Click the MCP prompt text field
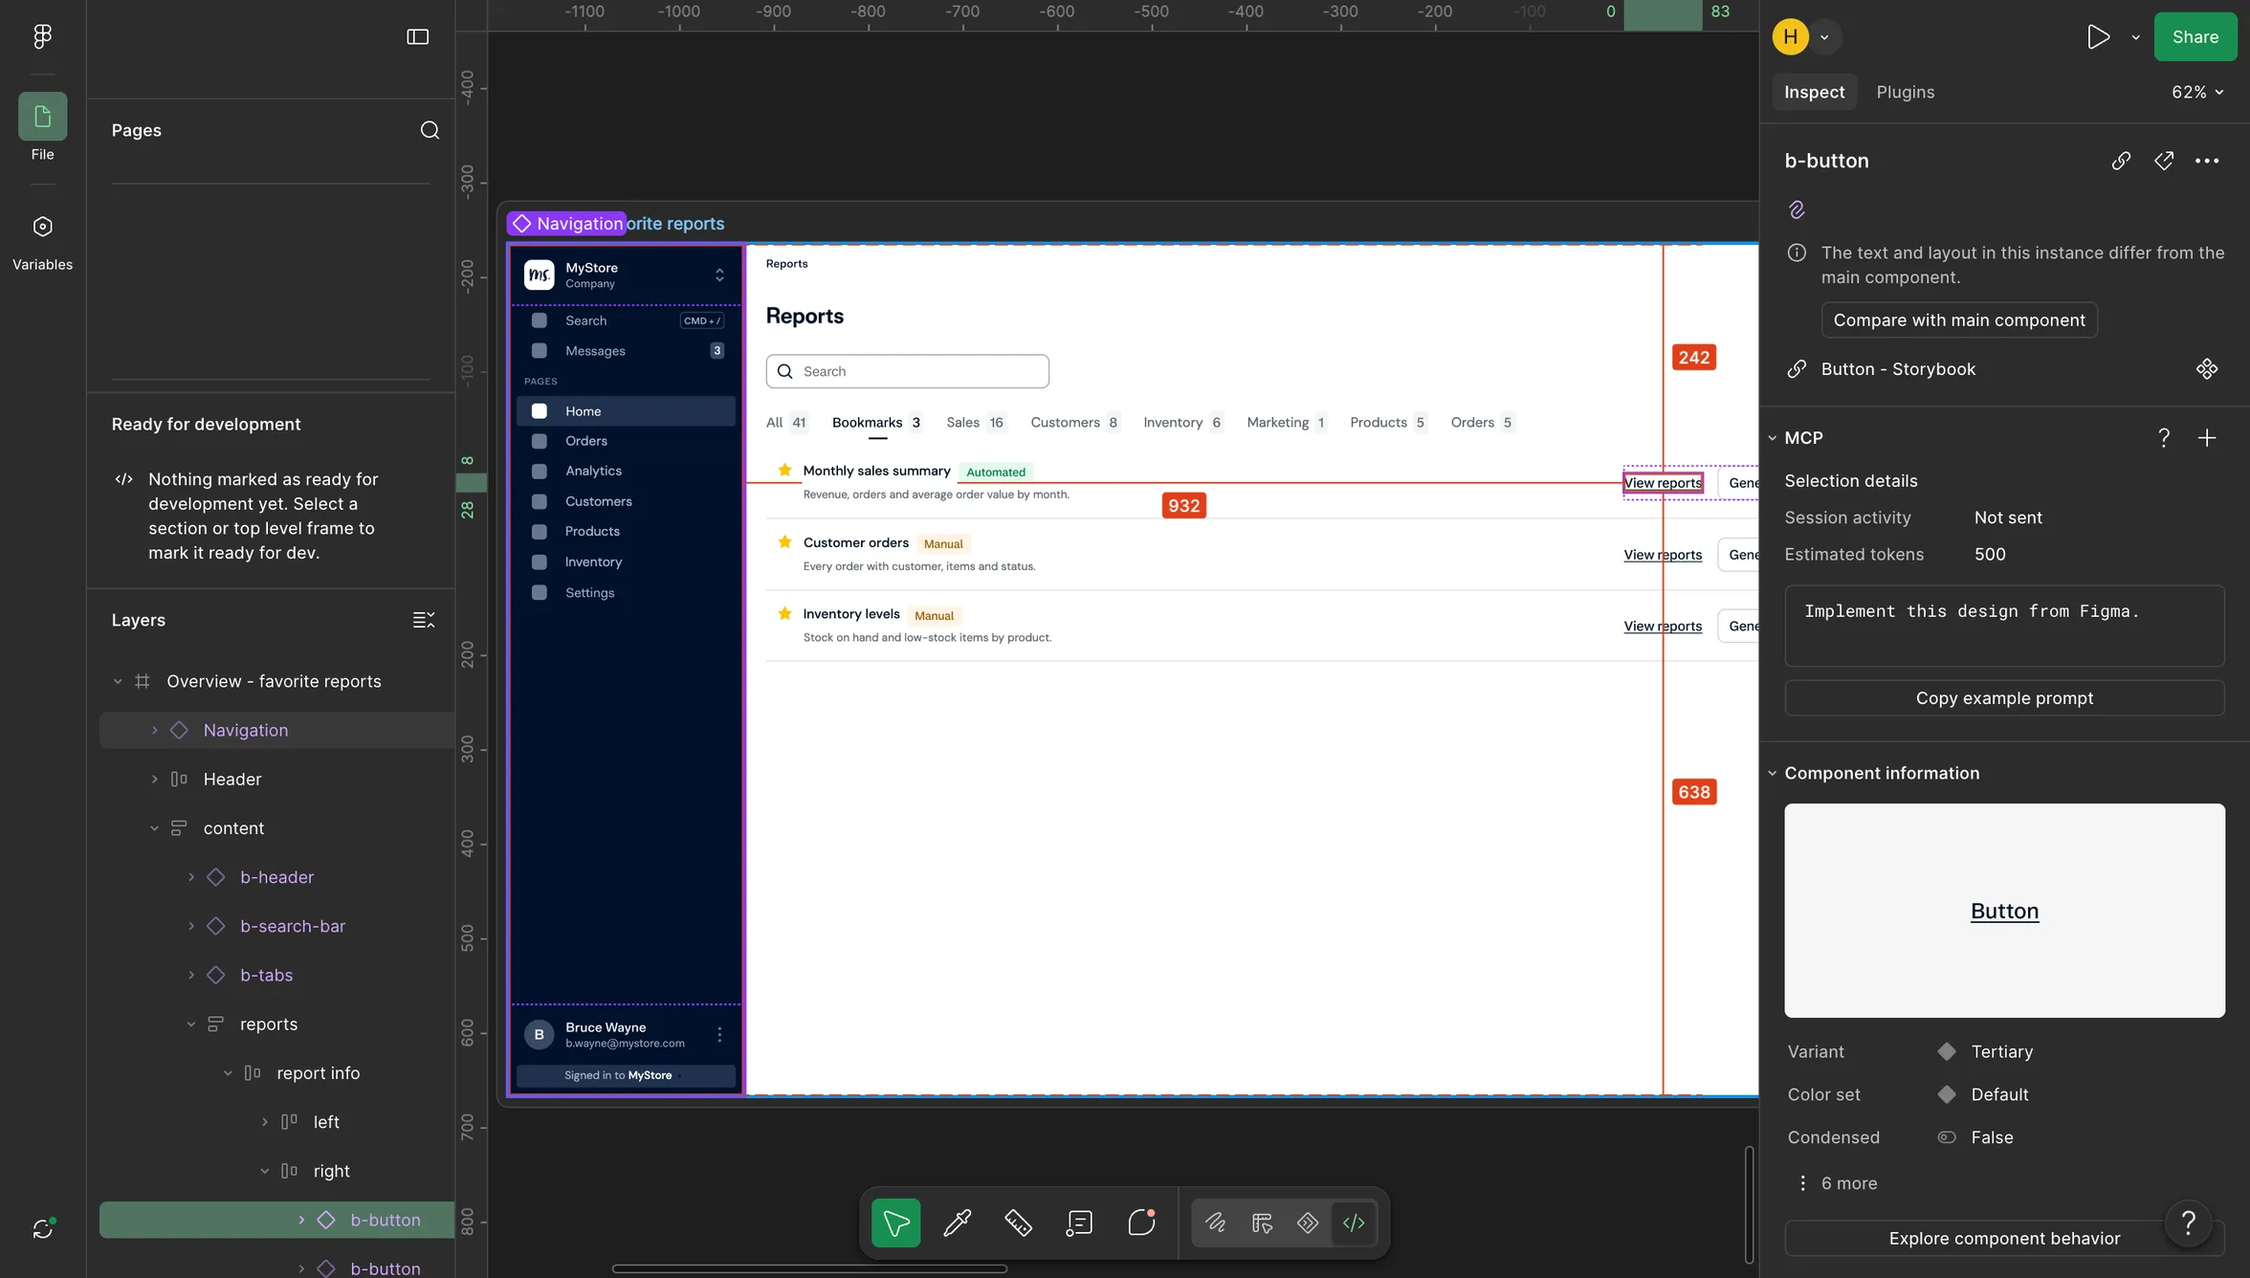The height and width of the screenshot is (1278, 2250). 2004,626
